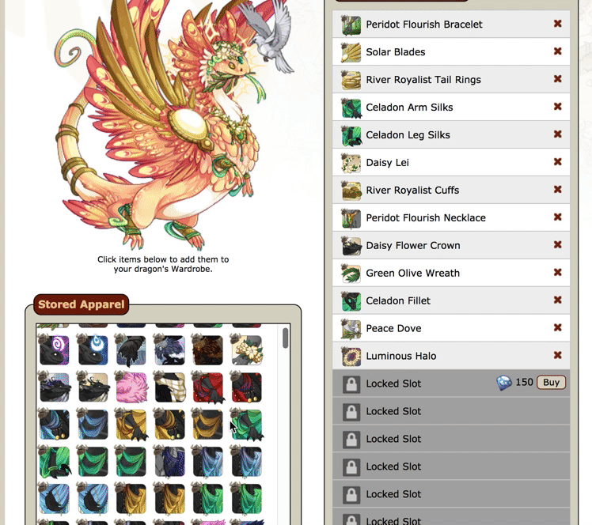This screenshot has height=525, width=592.
Task: Select the Green Olive Wreath icon
Action: [x=351, y=274]
